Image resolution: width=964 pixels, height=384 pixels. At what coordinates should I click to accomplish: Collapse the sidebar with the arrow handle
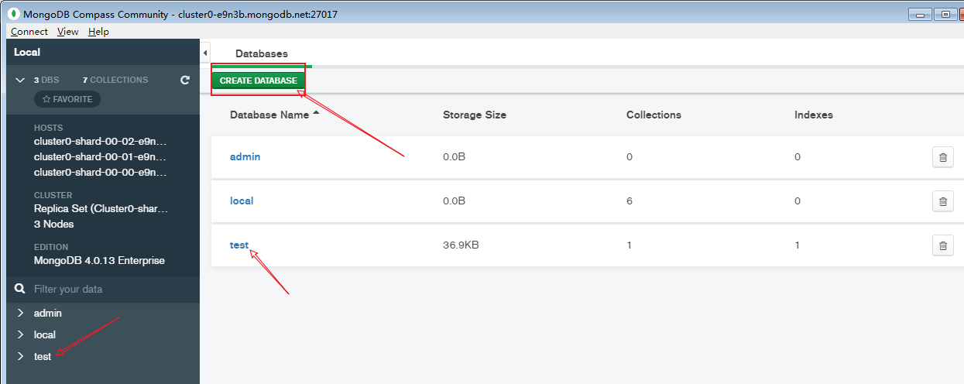(205, 52)
